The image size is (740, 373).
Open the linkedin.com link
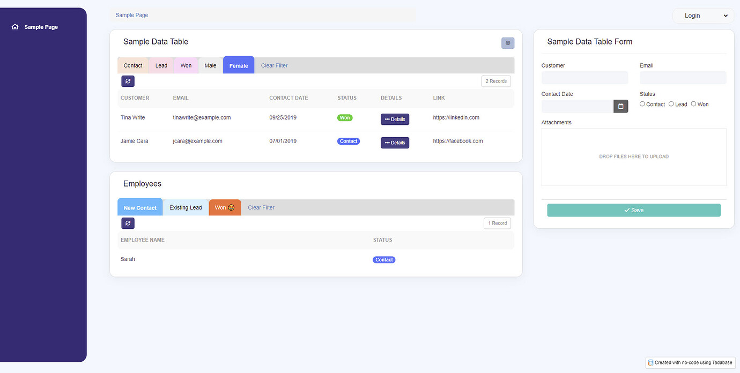[456, 117]
